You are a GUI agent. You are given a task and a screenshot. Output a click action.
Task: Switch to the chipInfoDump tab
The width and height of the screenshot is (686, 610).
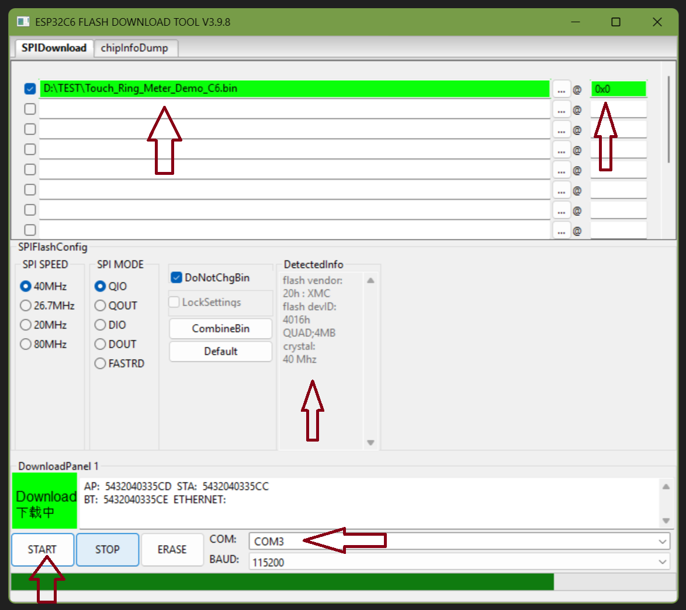[134, 48]
